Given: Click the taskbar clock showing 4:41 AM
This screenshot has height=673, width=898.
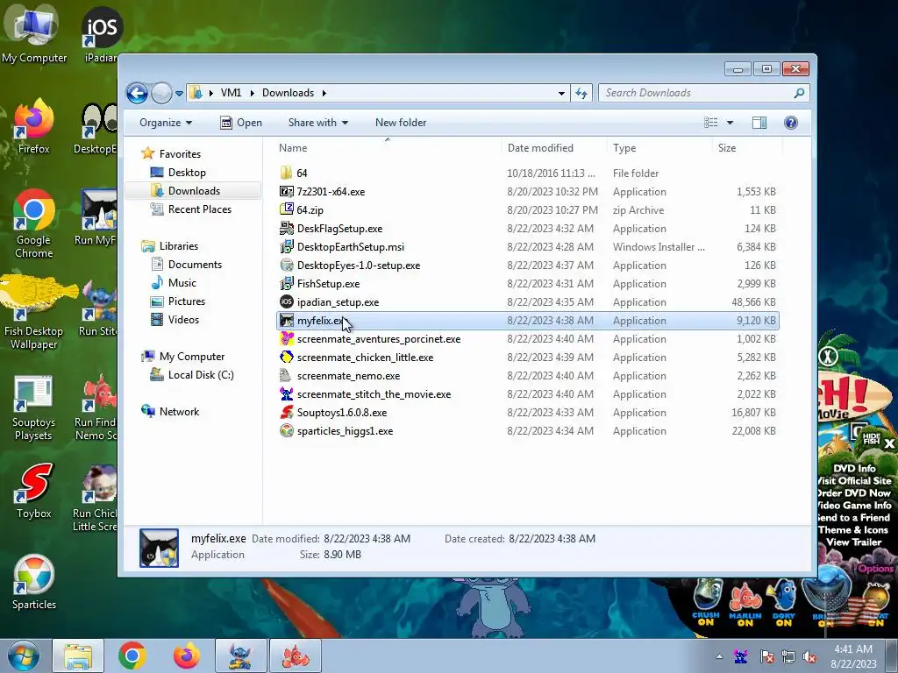Looking at the screenshot, I should click(x=853, y=656).
